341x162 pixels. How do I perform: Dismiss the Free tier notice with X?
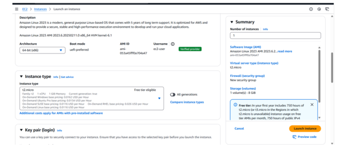(312, 104)
